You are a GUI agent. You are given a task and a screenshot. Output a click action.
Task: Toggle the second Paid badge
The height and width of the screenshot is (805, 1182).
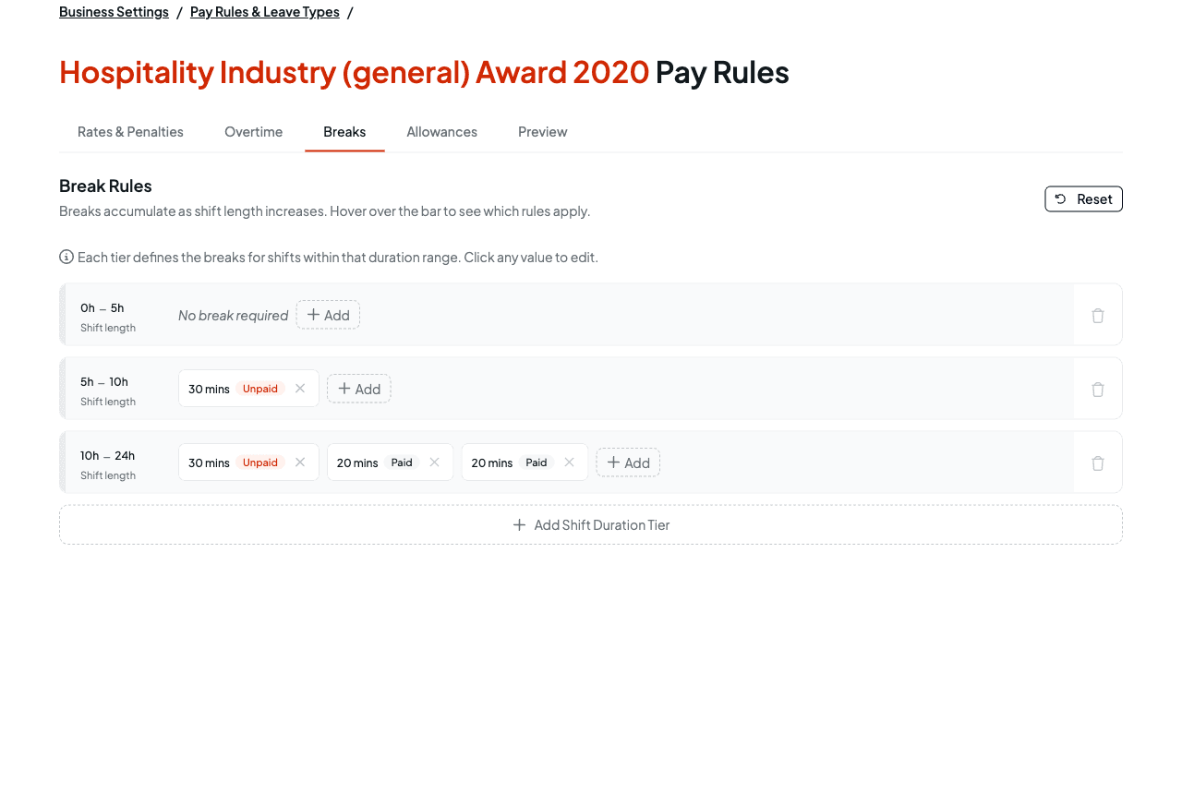[x=537, y=463]
